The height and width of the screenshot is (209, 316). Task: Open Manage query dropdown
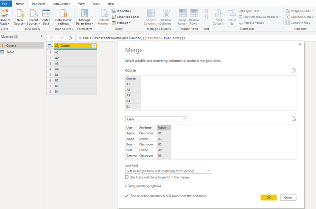click(x=121, y=23)
